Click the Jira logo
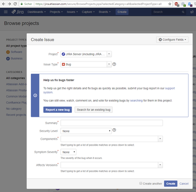Viewport: 196px width, 192px height. click(x=17, y=12)
